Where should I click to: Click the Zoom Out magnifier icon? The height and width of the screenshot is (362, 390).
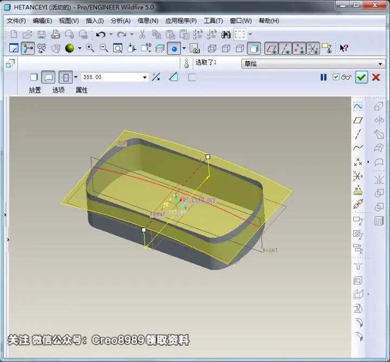point(103,48)
